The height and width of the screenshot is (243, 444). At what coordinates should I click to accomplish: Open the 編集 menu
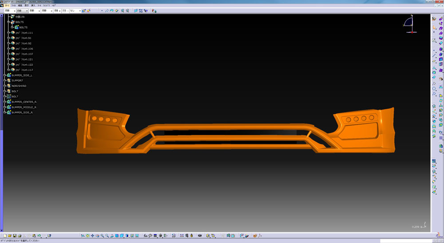tap(20, 5)
